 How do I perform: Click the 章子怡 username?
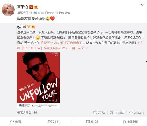22,7
